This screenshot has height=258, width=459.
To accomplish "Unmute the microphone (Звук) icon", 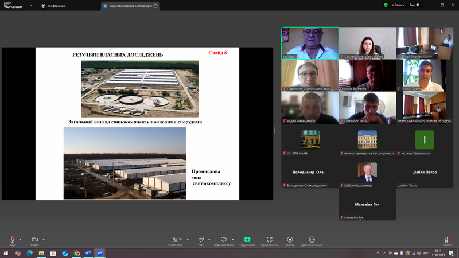I will coord(13,240).
